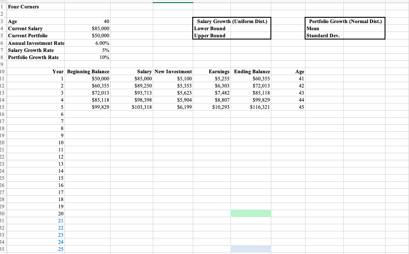
Task: Select the age value 40 in the inputs
Action: [87, 21]
